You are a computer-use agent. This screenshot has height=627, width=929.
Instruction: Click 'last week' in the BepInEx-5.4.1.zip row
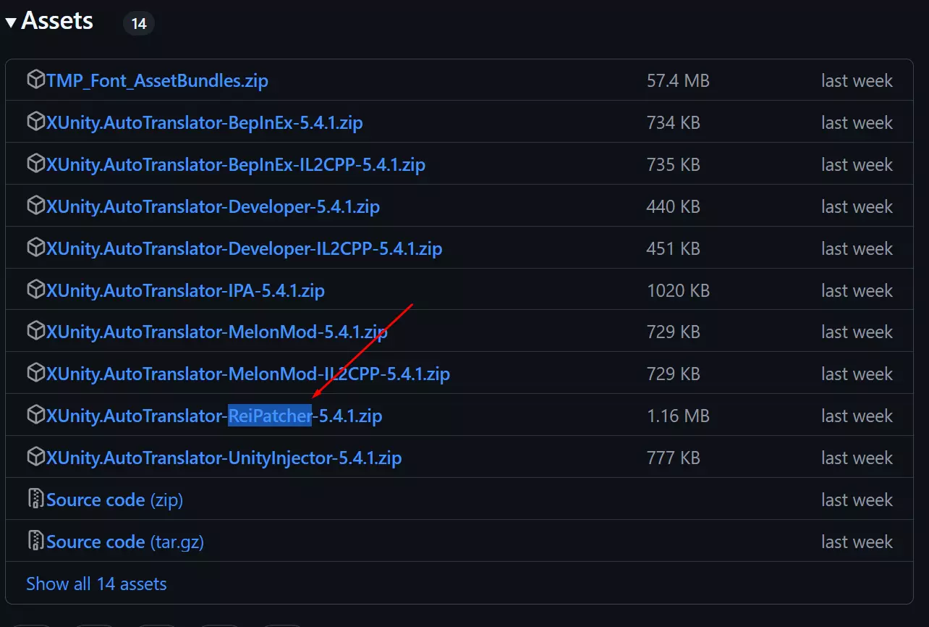(857, 122)
